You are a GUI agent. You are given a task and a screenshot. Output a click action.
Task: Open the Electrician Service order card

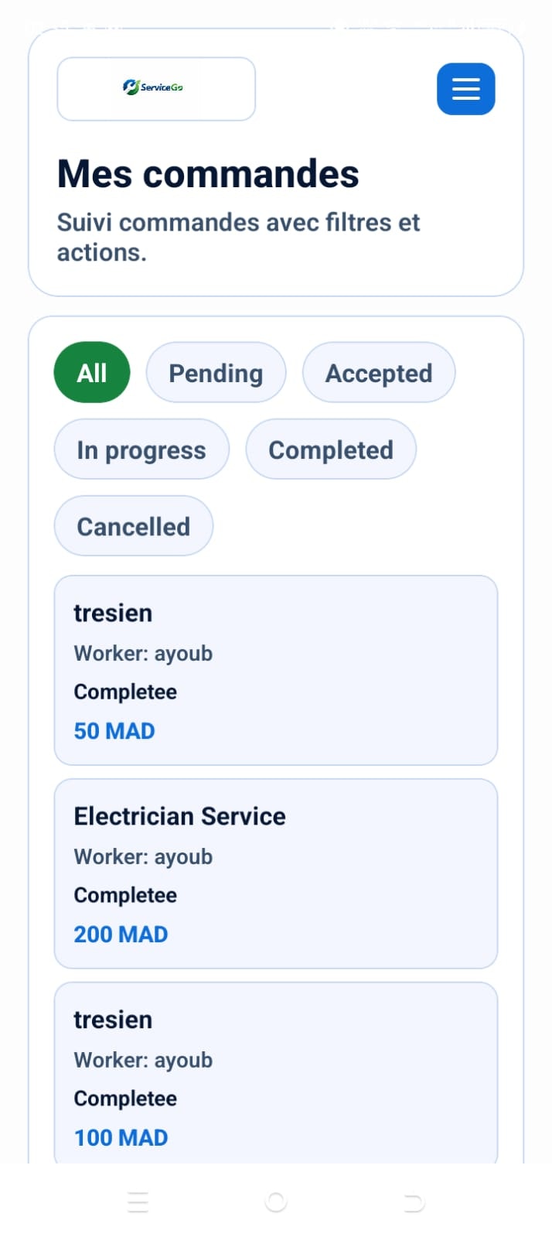[x=275, y=873]
